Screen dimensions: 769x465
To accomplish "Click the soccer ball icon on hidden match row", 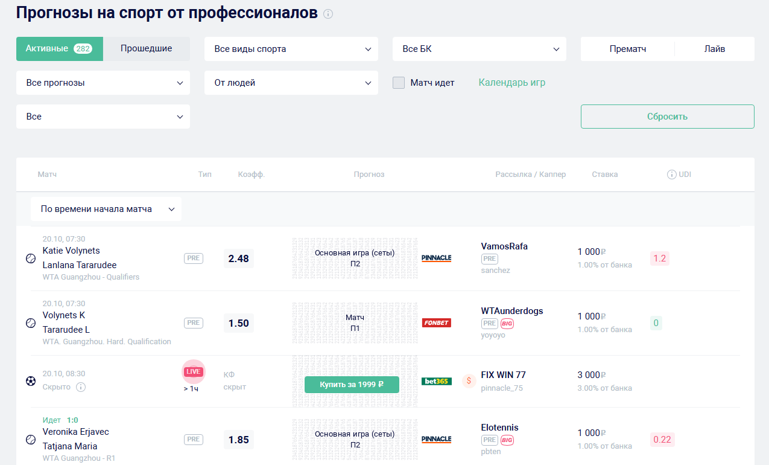I will [x=31, y=381].
